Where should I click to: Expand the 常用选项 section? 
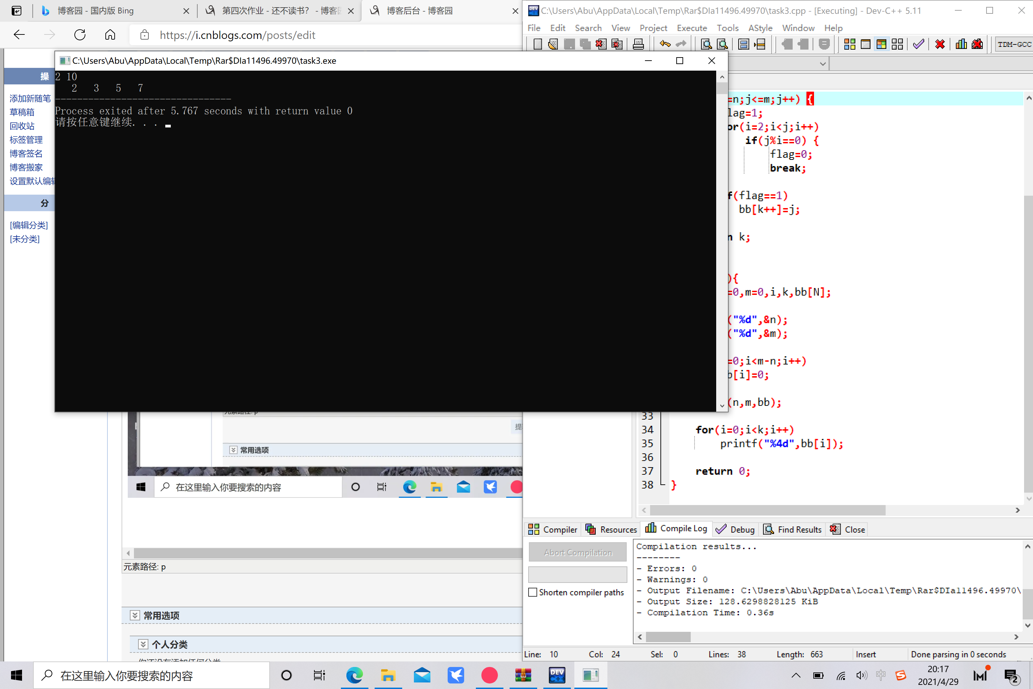[x=135, y=616]
